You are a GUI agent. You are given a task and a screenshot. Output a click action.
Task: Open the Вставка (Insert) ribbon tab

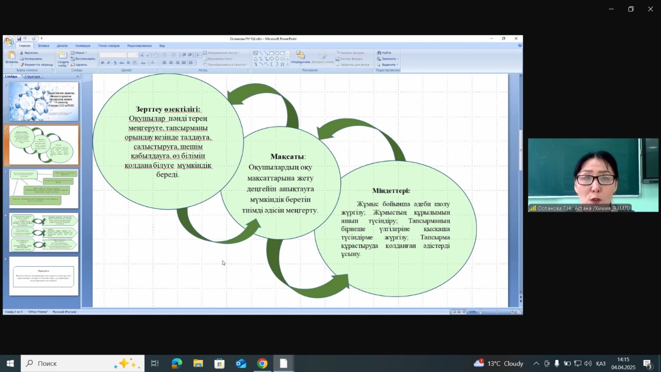point(43,46)
